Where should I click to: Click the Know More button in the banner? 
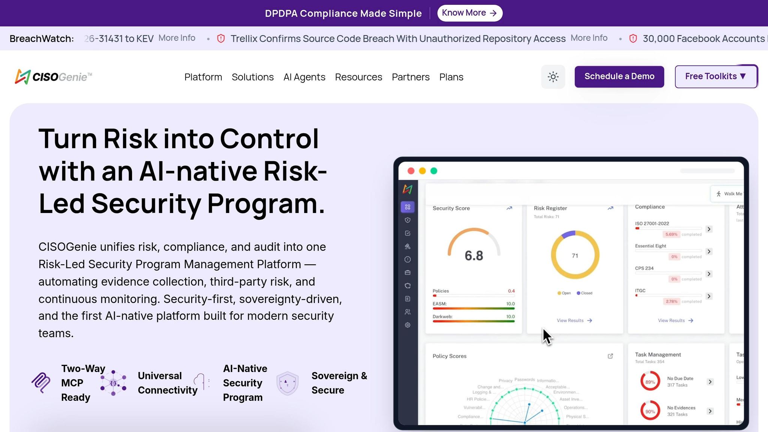click(x=470, y=13)
